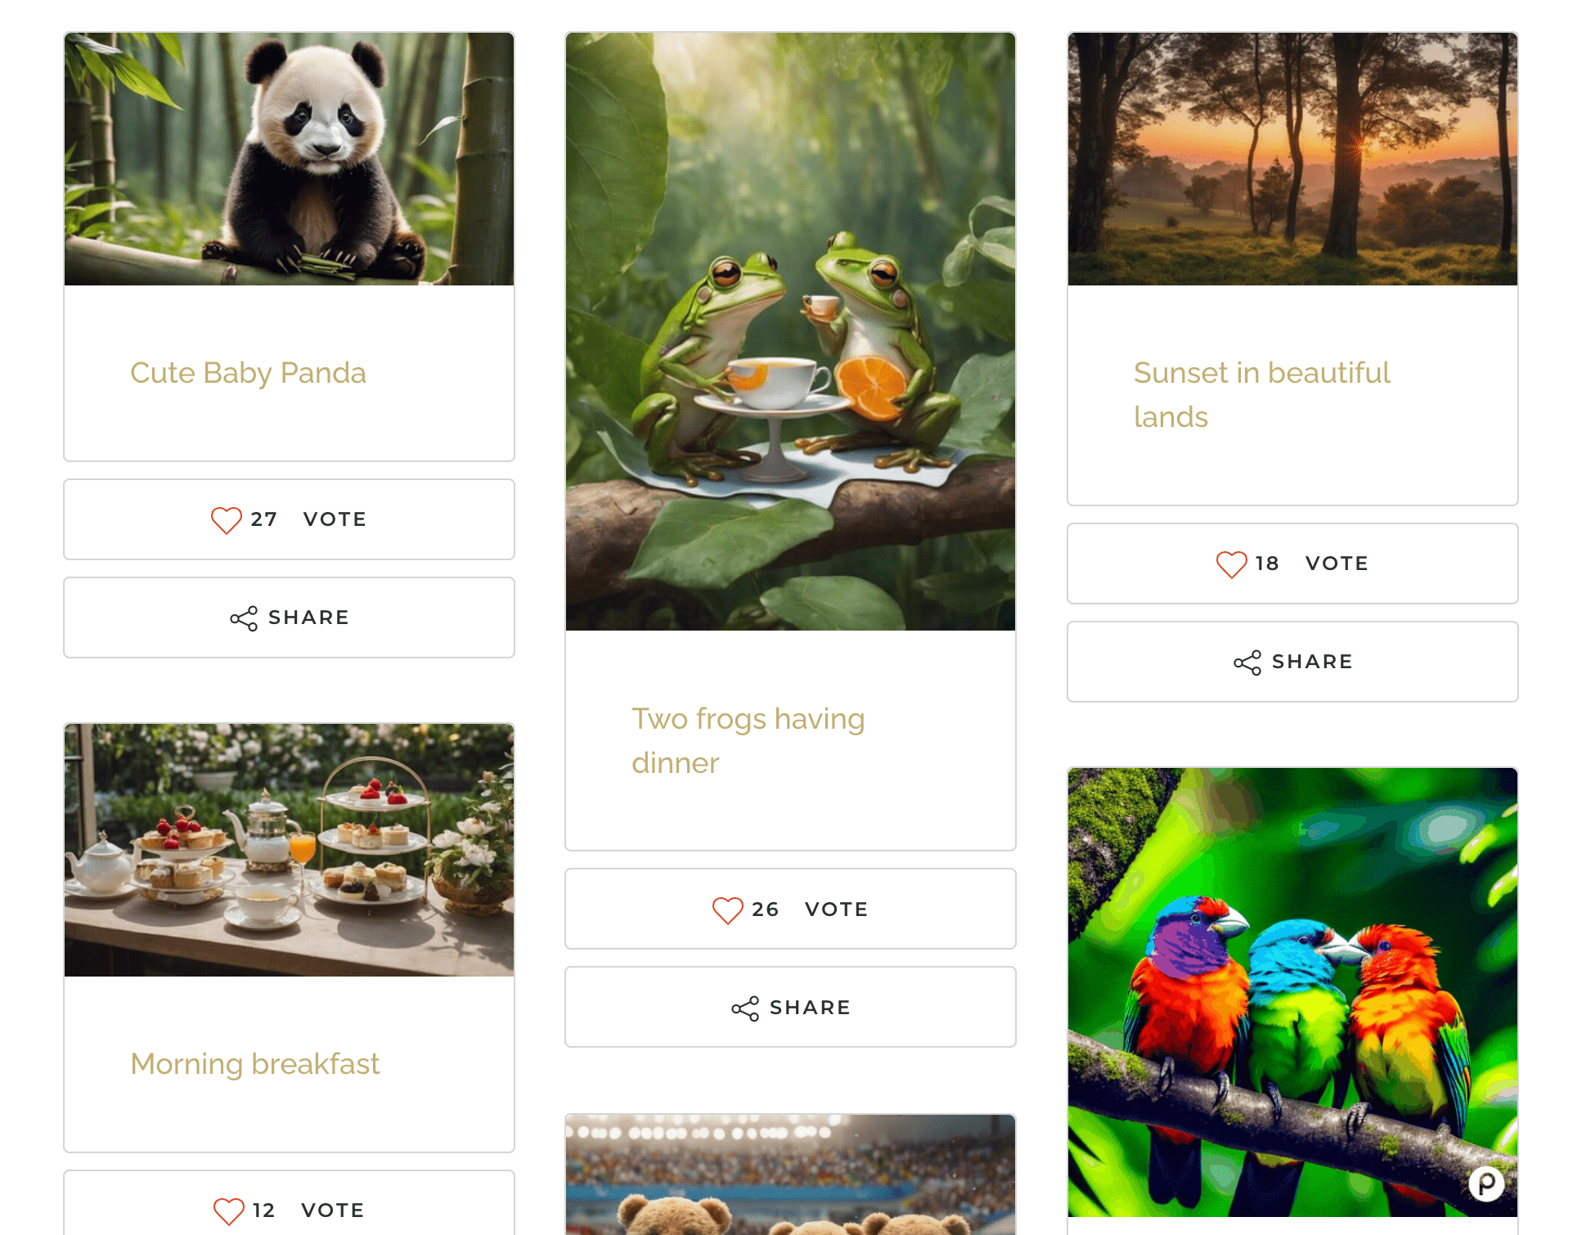The height and width of the screenshot is (1235, 1582).
Task: Open the Sunset in beautiful lands title
Action: tap(1262, 395)
